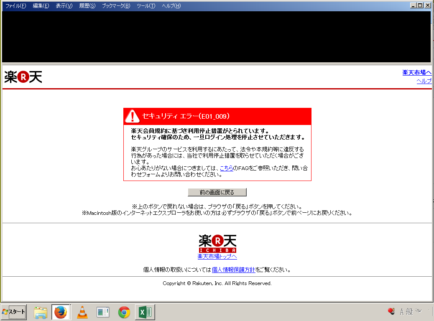Click the Rakuten Ichiba footer logo
This screenshot has height=321, width=434.
(217, 244)
